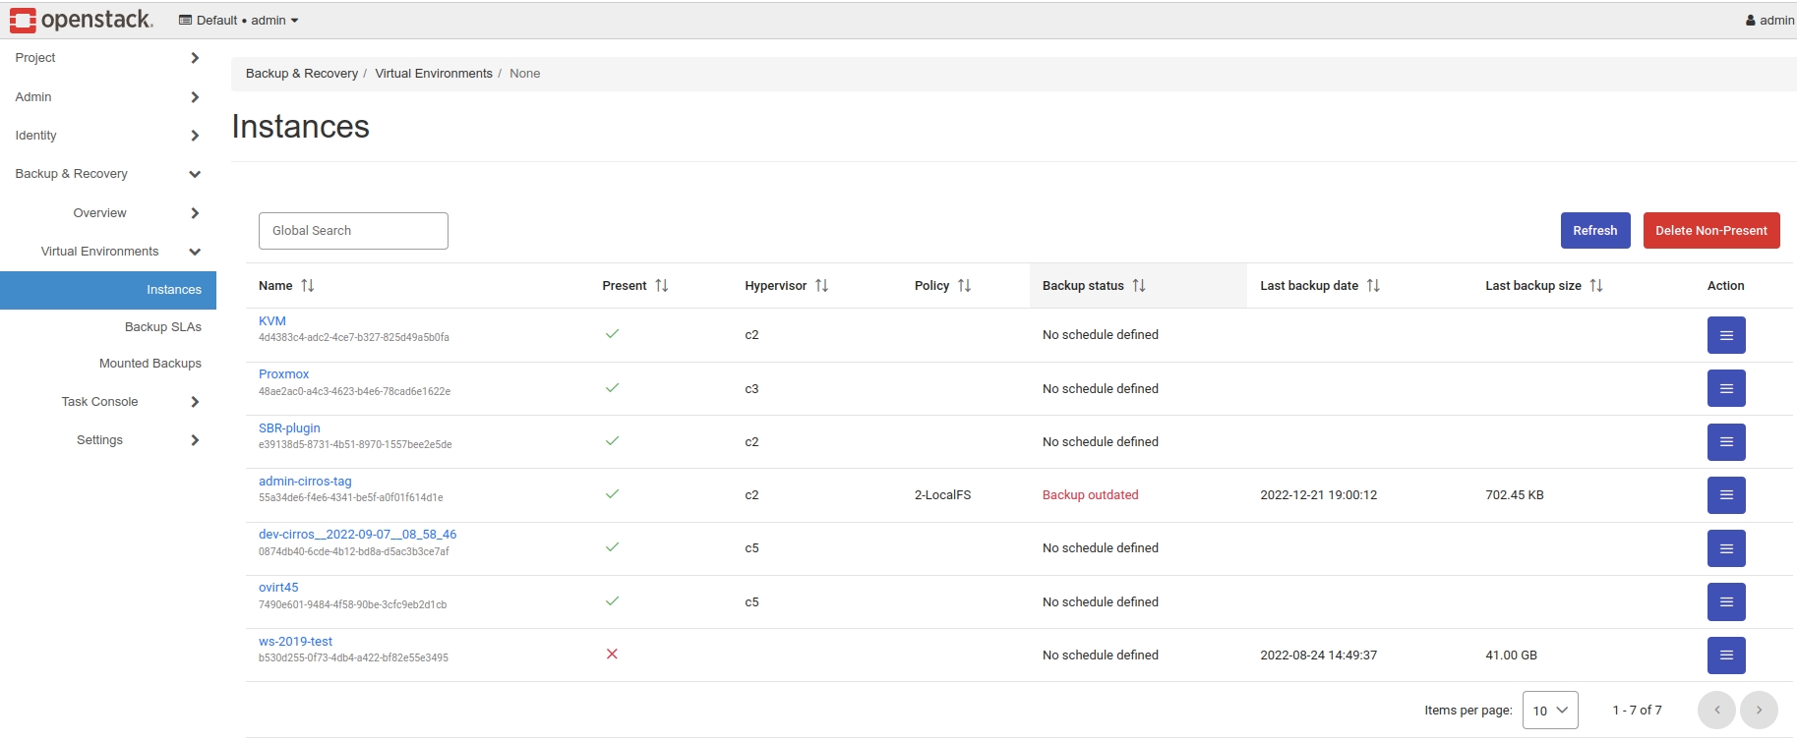Open Items per page dropdown
This screenshot has height=741, width=1797.
(1549, 711)
